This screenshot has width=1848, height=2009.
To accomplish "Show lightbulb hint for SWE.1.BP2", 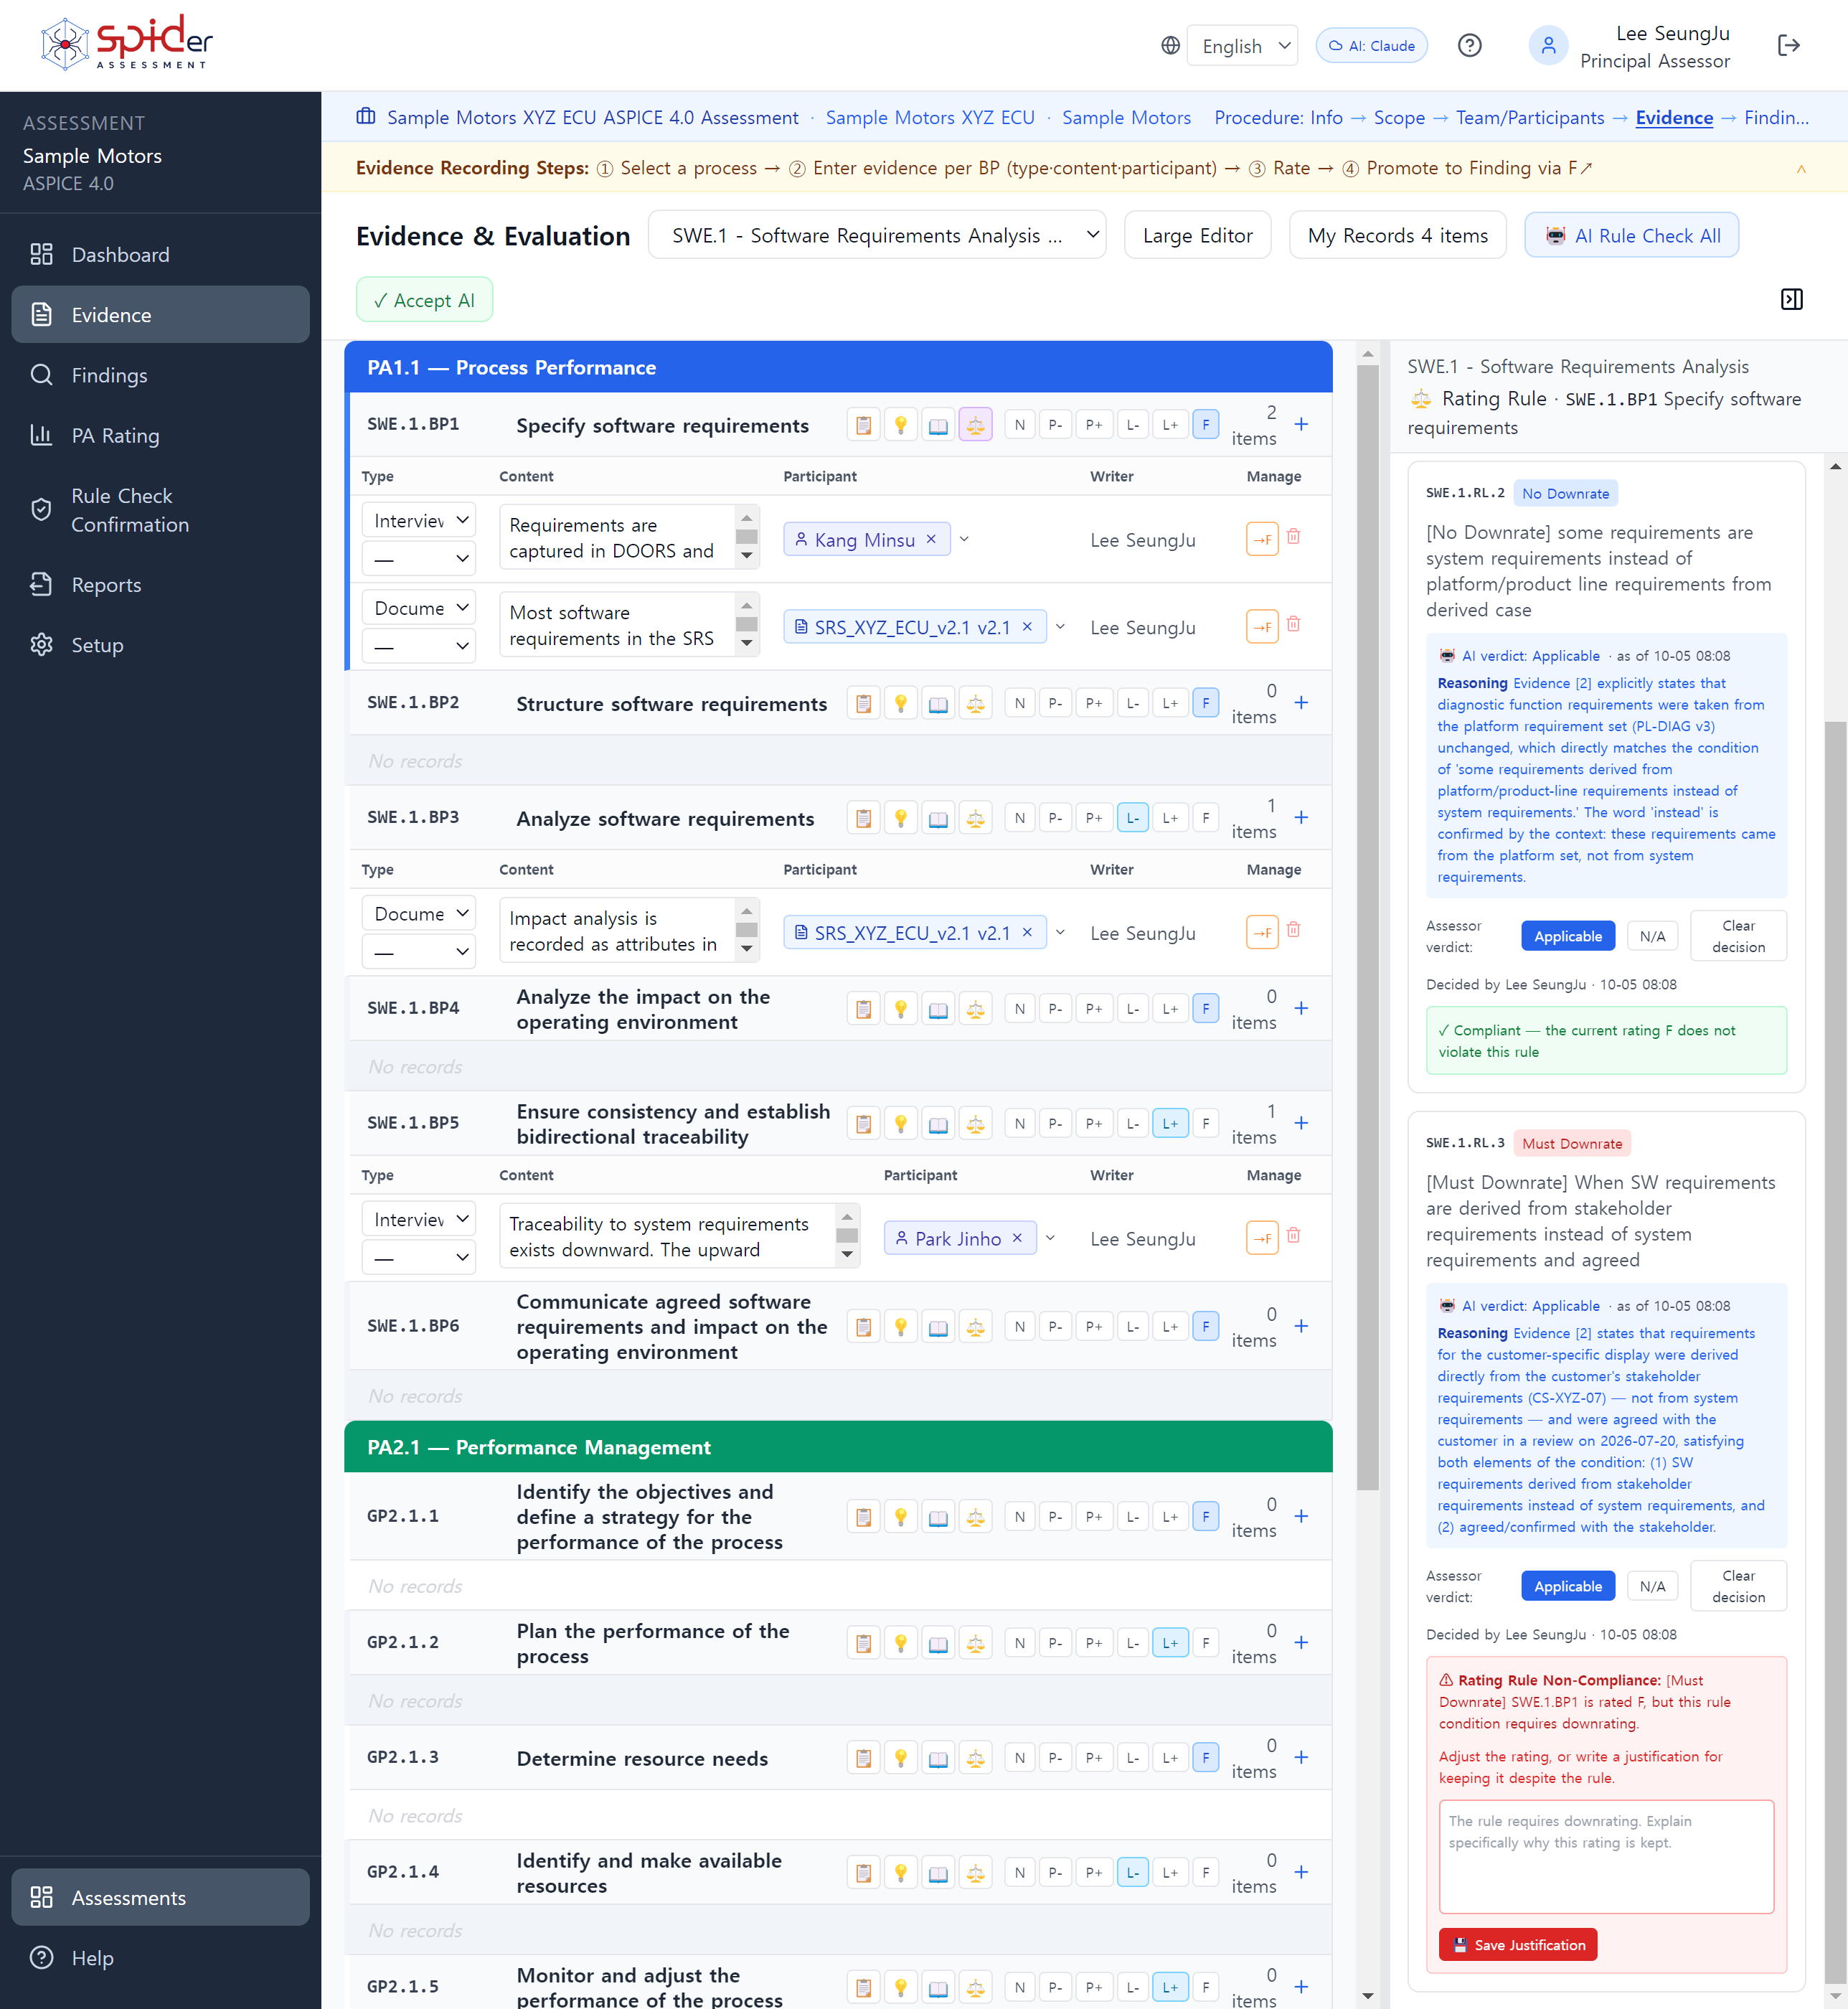I will click(x=900, y=703).
